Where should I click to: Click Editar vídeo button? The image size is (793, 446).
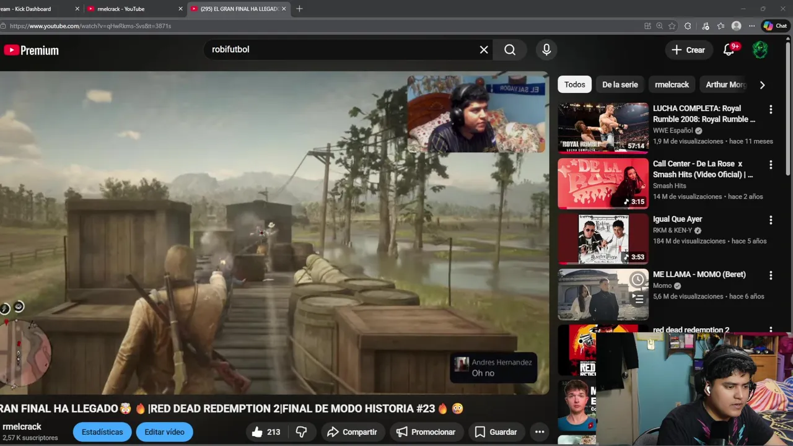pos(164,432)
